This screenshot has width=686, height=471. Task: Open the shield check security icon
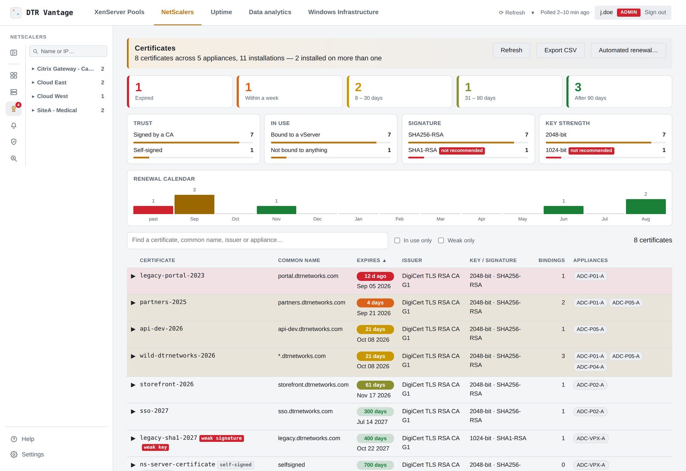point(14,142)
